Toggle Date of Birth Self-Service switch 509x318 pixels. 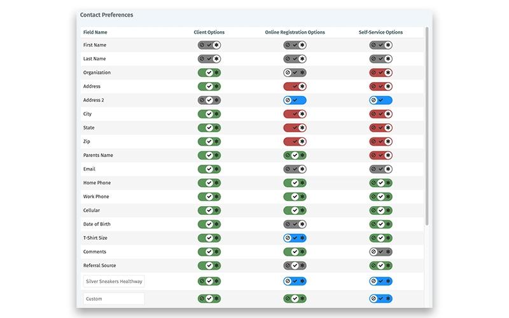[380, 225]
